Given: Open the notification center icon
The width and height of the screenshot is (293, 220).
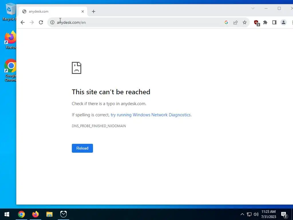Looking at the screenshot, I should (x=284, y=215).
